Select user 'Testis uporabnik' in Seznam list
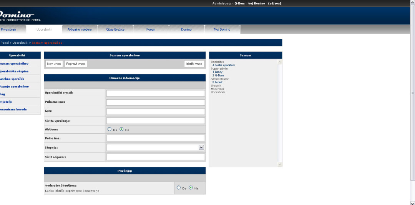 (x=224, y=65)
